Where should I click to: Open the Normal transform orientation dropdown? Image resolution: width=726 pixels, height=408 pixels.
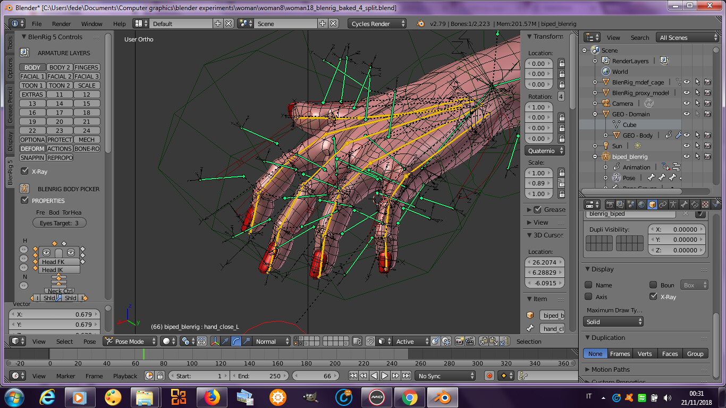[272, 342]
